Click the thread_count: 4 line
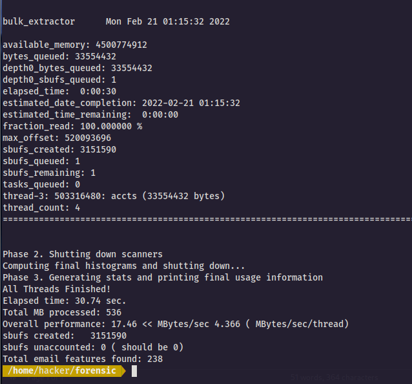The width and height of the screenshot is (412, 384). click(x=41, y=208)
